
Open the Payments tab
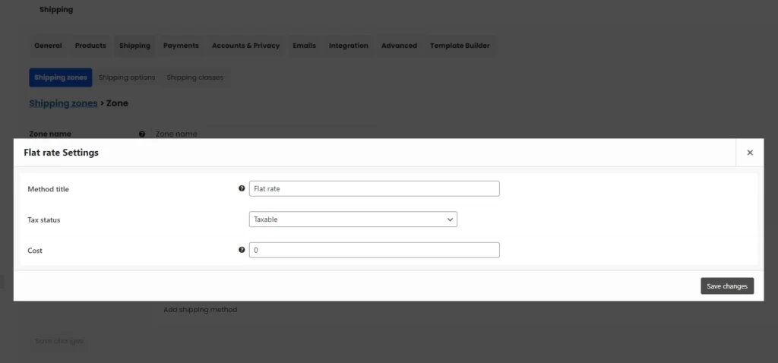(181, 46)
